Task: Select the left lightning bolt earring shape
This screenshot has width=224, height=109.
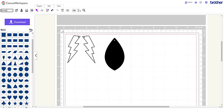Action: (74, 49)
